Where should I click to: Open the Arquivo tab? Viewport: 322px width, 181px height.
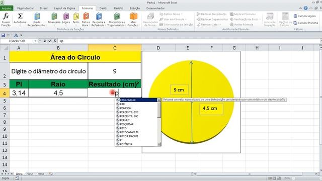(7, 9)
